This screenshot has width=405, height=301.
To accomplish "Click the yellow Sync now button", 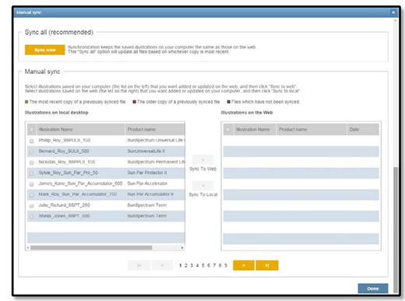I will (45, 50).
